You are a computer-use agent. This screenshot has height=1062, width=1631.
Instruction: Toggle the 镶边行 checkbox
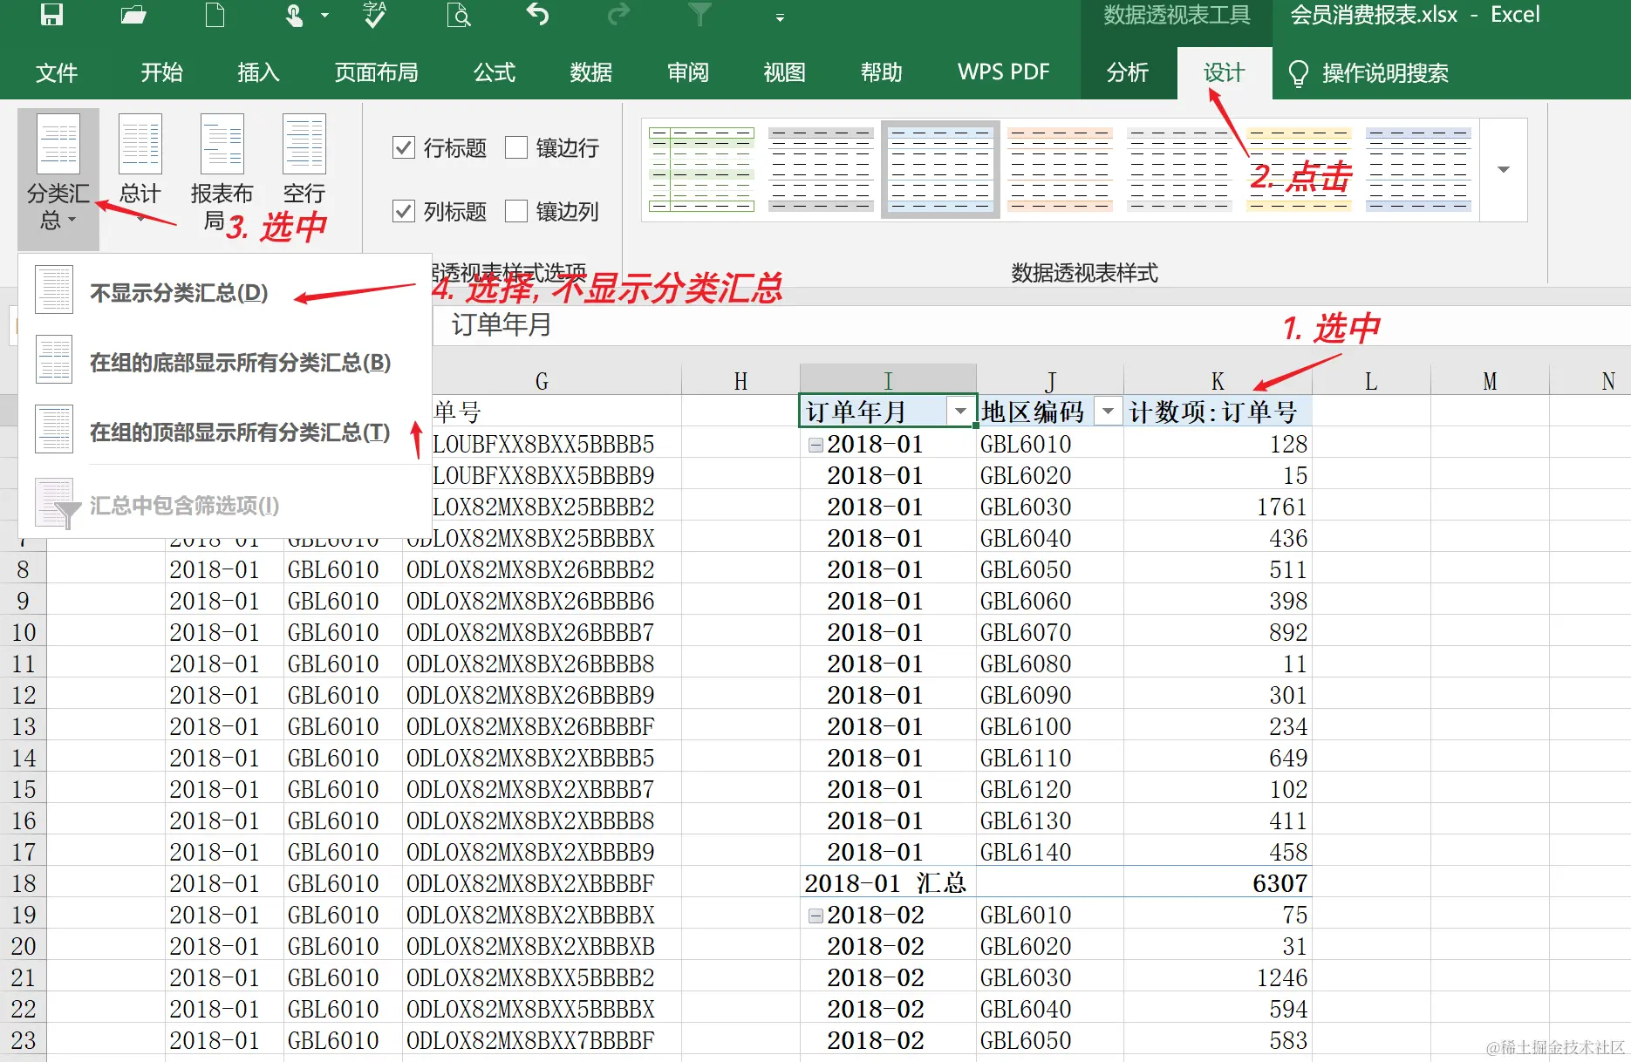516,147
